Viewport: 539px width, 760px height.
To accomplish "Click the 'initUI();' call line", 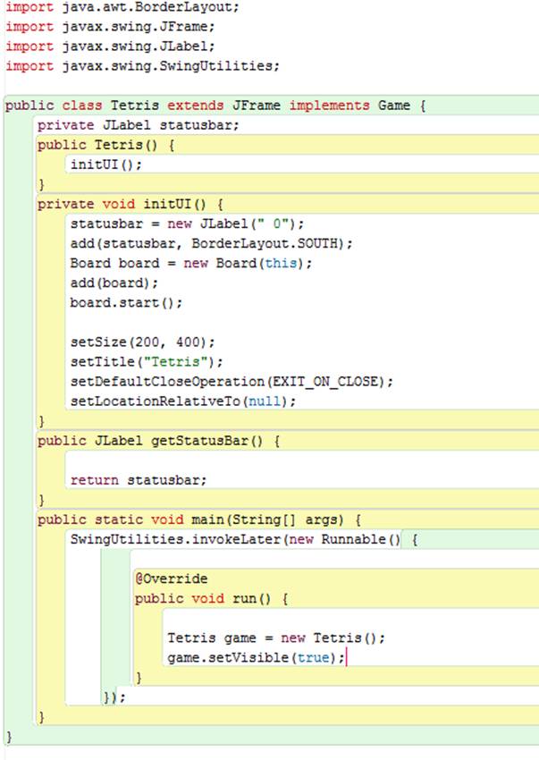I will (x=106, y=165).
